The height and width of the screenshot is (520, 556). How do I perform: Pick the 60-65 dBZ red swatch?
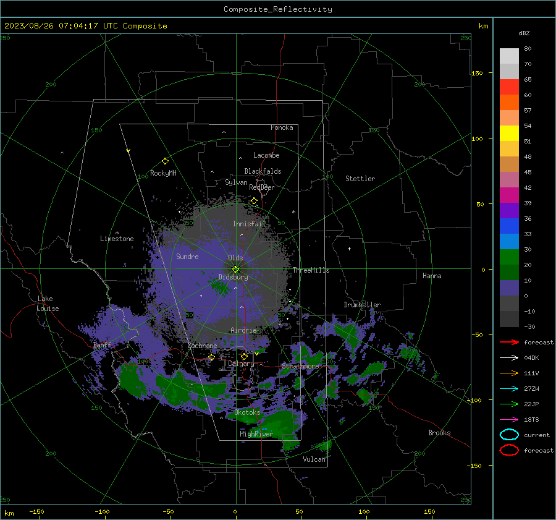[x=509, y=87]
